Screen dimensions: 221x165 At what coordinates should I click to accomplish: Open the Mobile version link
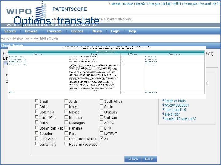[x=116, y=4]
